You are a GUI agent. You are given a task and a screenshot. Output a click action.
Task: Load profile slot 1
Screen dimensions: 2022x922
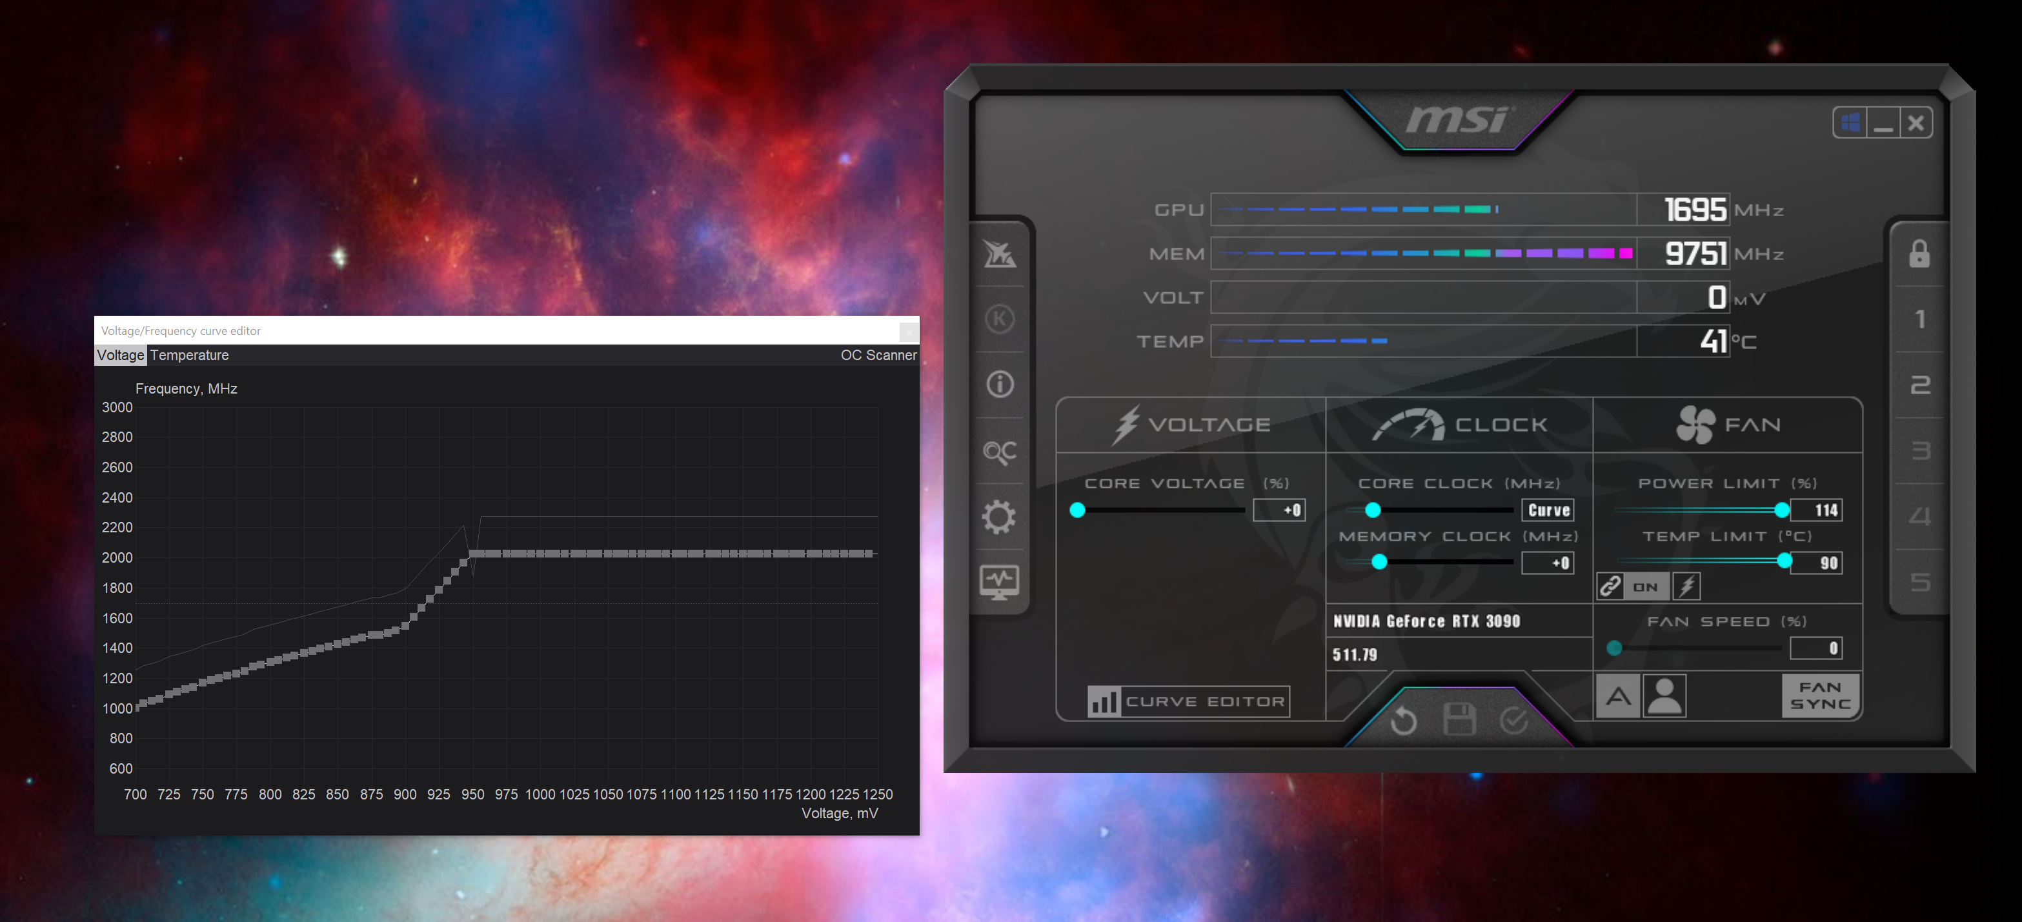[1920, 319]
